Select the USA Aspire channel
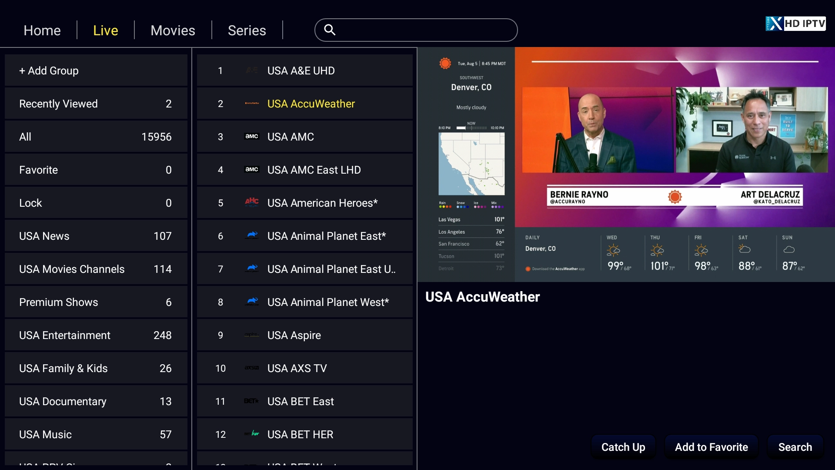 (x=304, y=335)
